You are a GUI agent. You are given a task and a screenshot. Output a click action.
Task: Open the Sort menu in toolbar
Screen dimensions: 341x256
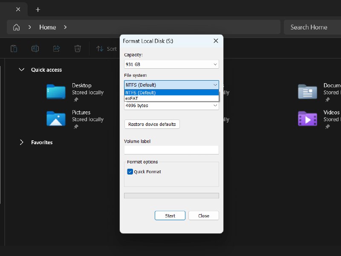click(x=107, y=49)
